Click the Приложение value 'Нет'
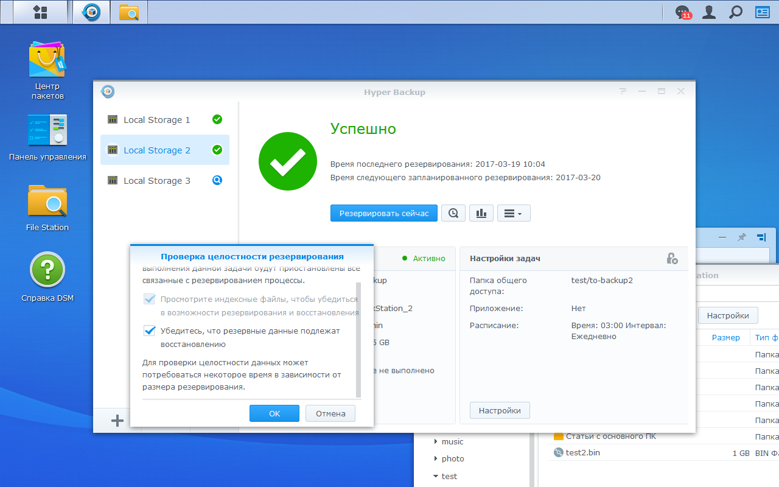 pyautogui.click(x=579, y=309)
